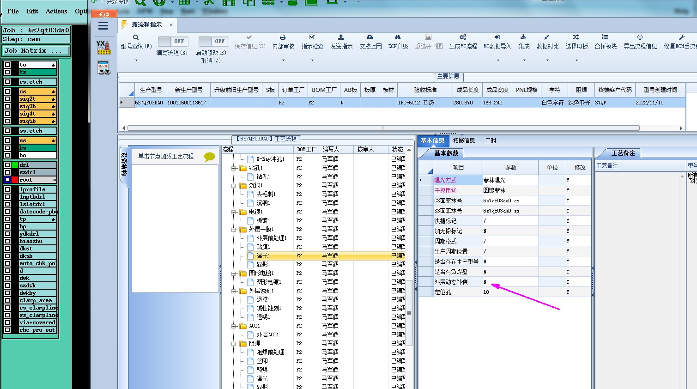Check the box for layer cs.etch
The height and width of the screenshot is (389, 697).
pos(7,82)
